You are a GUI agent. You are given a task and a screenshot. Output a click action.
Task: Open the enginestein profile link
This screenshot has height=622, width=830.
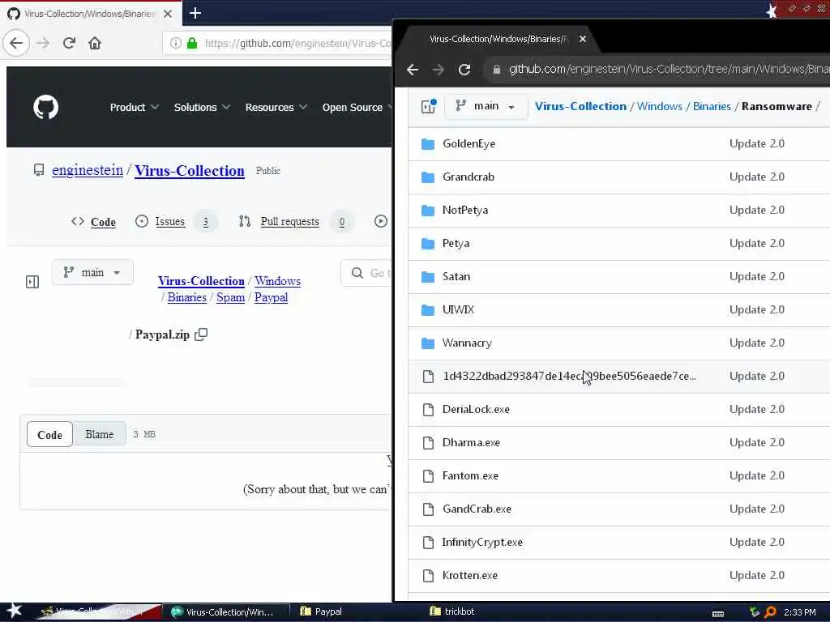[x=88, y=170]
